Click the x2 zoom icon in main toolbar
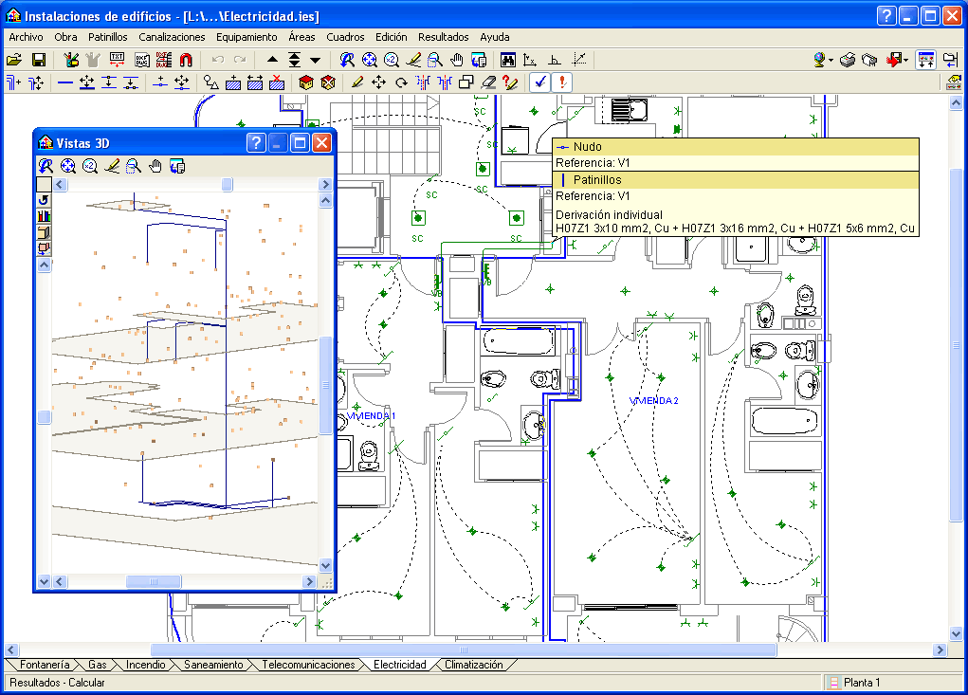The height and width of the screenshot is (695, 968). [392, 60]
